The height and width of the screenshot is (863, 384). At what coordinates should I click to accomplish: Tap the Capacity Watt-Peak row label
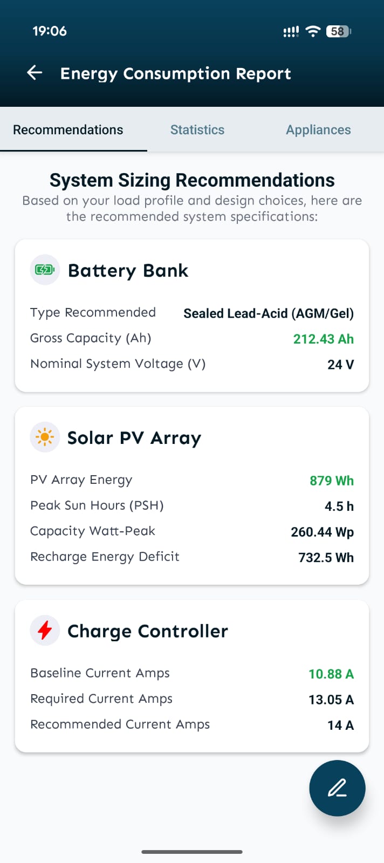(x=93, y=531)
